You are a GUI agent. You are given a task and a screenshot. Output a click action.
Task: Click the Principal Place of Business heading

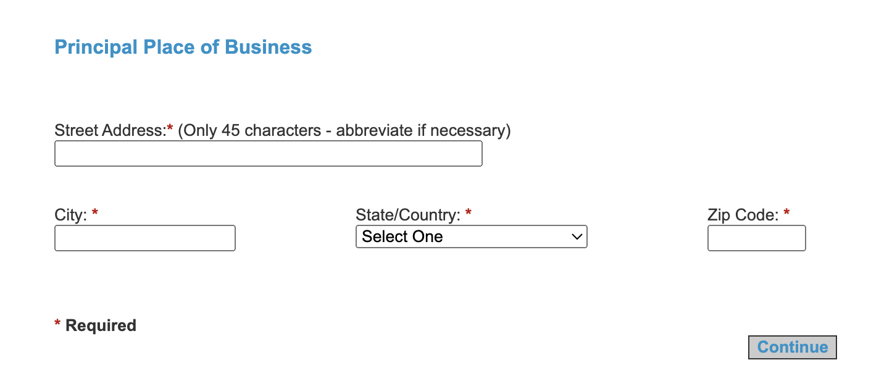pos(183,46)
